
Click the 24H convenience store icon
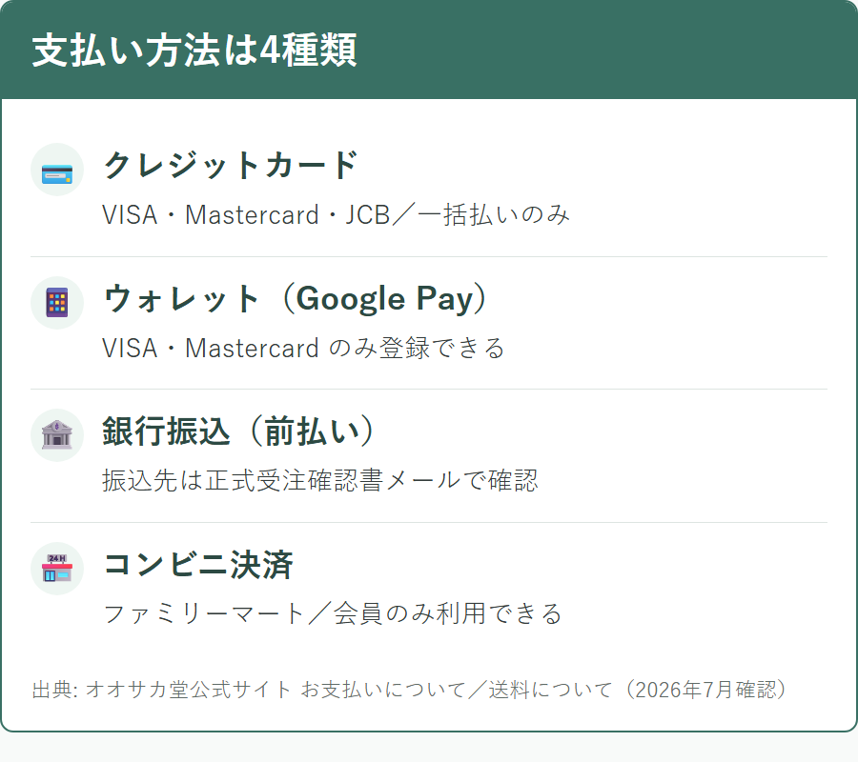coord(57,569)
